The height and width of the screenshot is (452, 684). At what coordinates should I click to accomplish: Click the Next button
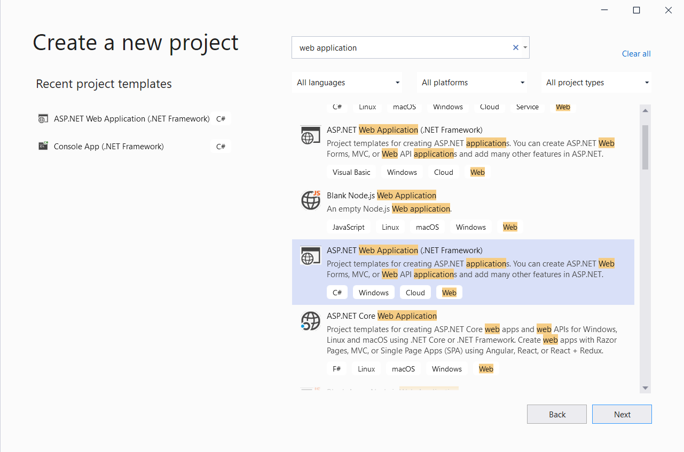[x=622, y=414]
